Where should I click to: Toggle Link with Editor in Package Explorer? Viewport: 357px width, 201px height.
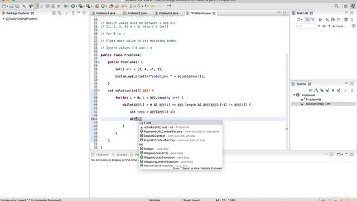tap(60, 13)
